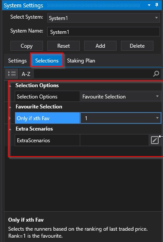Click the search magnifier icon

156,74
